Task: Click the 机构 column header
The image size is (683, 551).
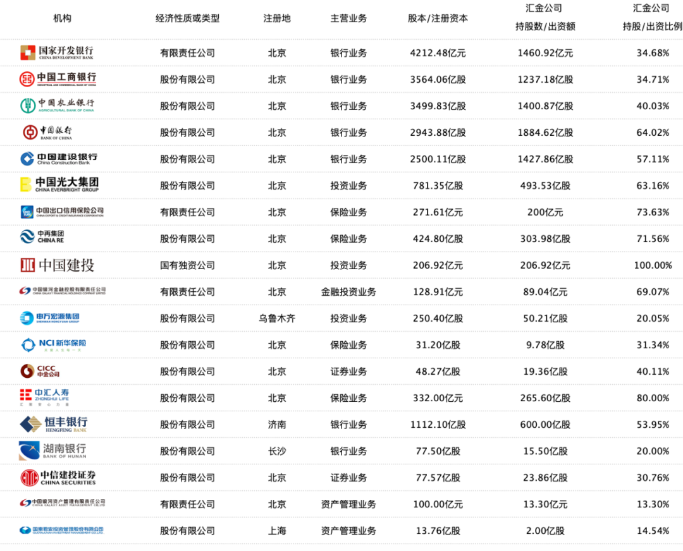Action: (x=62, y=18)
